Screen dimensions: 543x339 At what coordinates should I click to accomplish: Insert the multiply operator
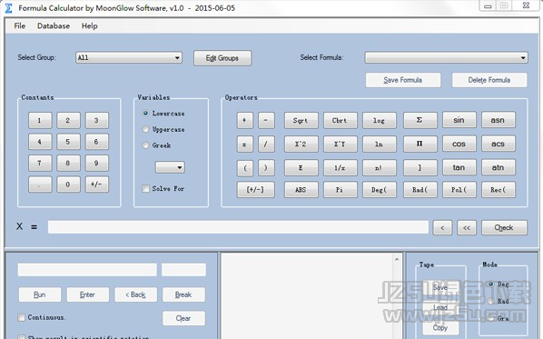[x=244, y=144]
